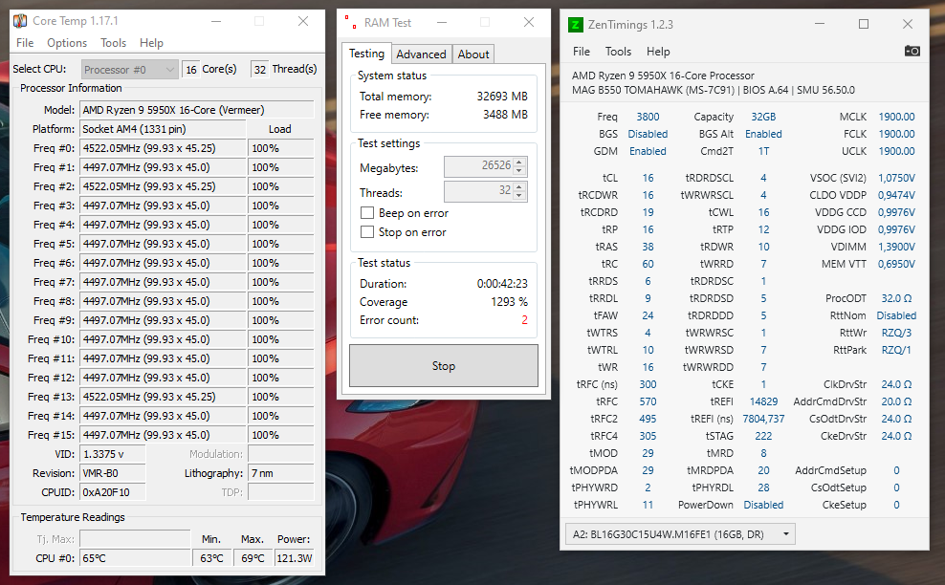The width and height of the screenshot is (945, 585).
Task: Click the Error count value 2
Action: point(524,320)
